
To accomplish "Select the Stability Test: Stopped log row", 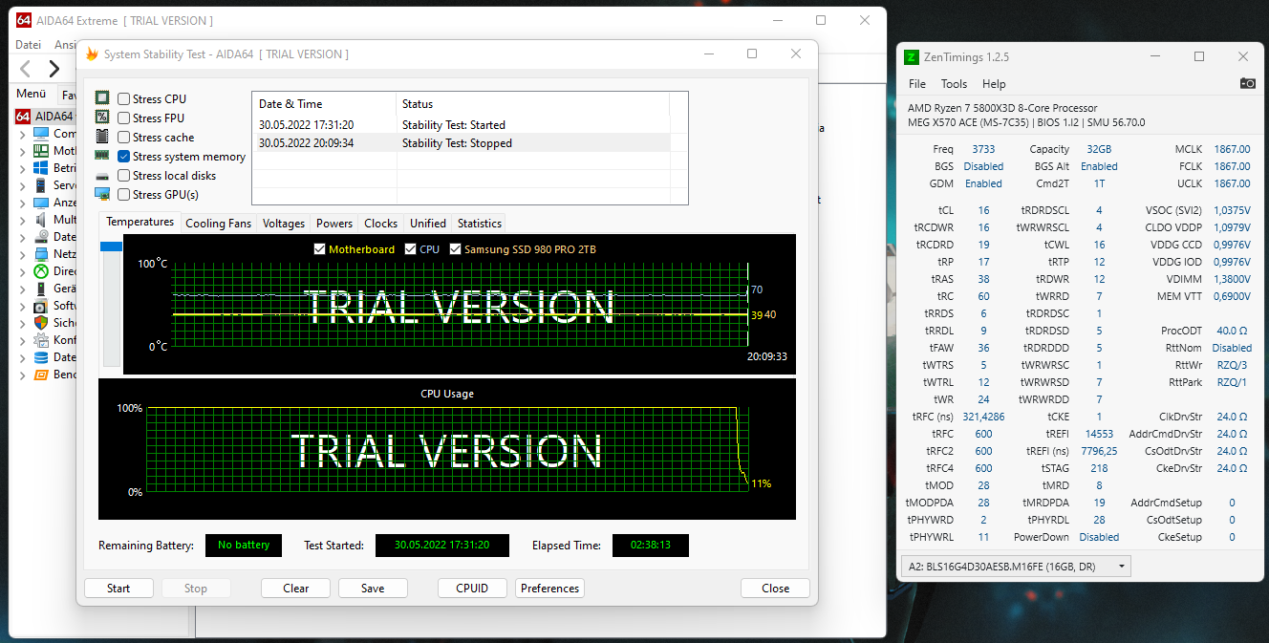I will 461,143.
